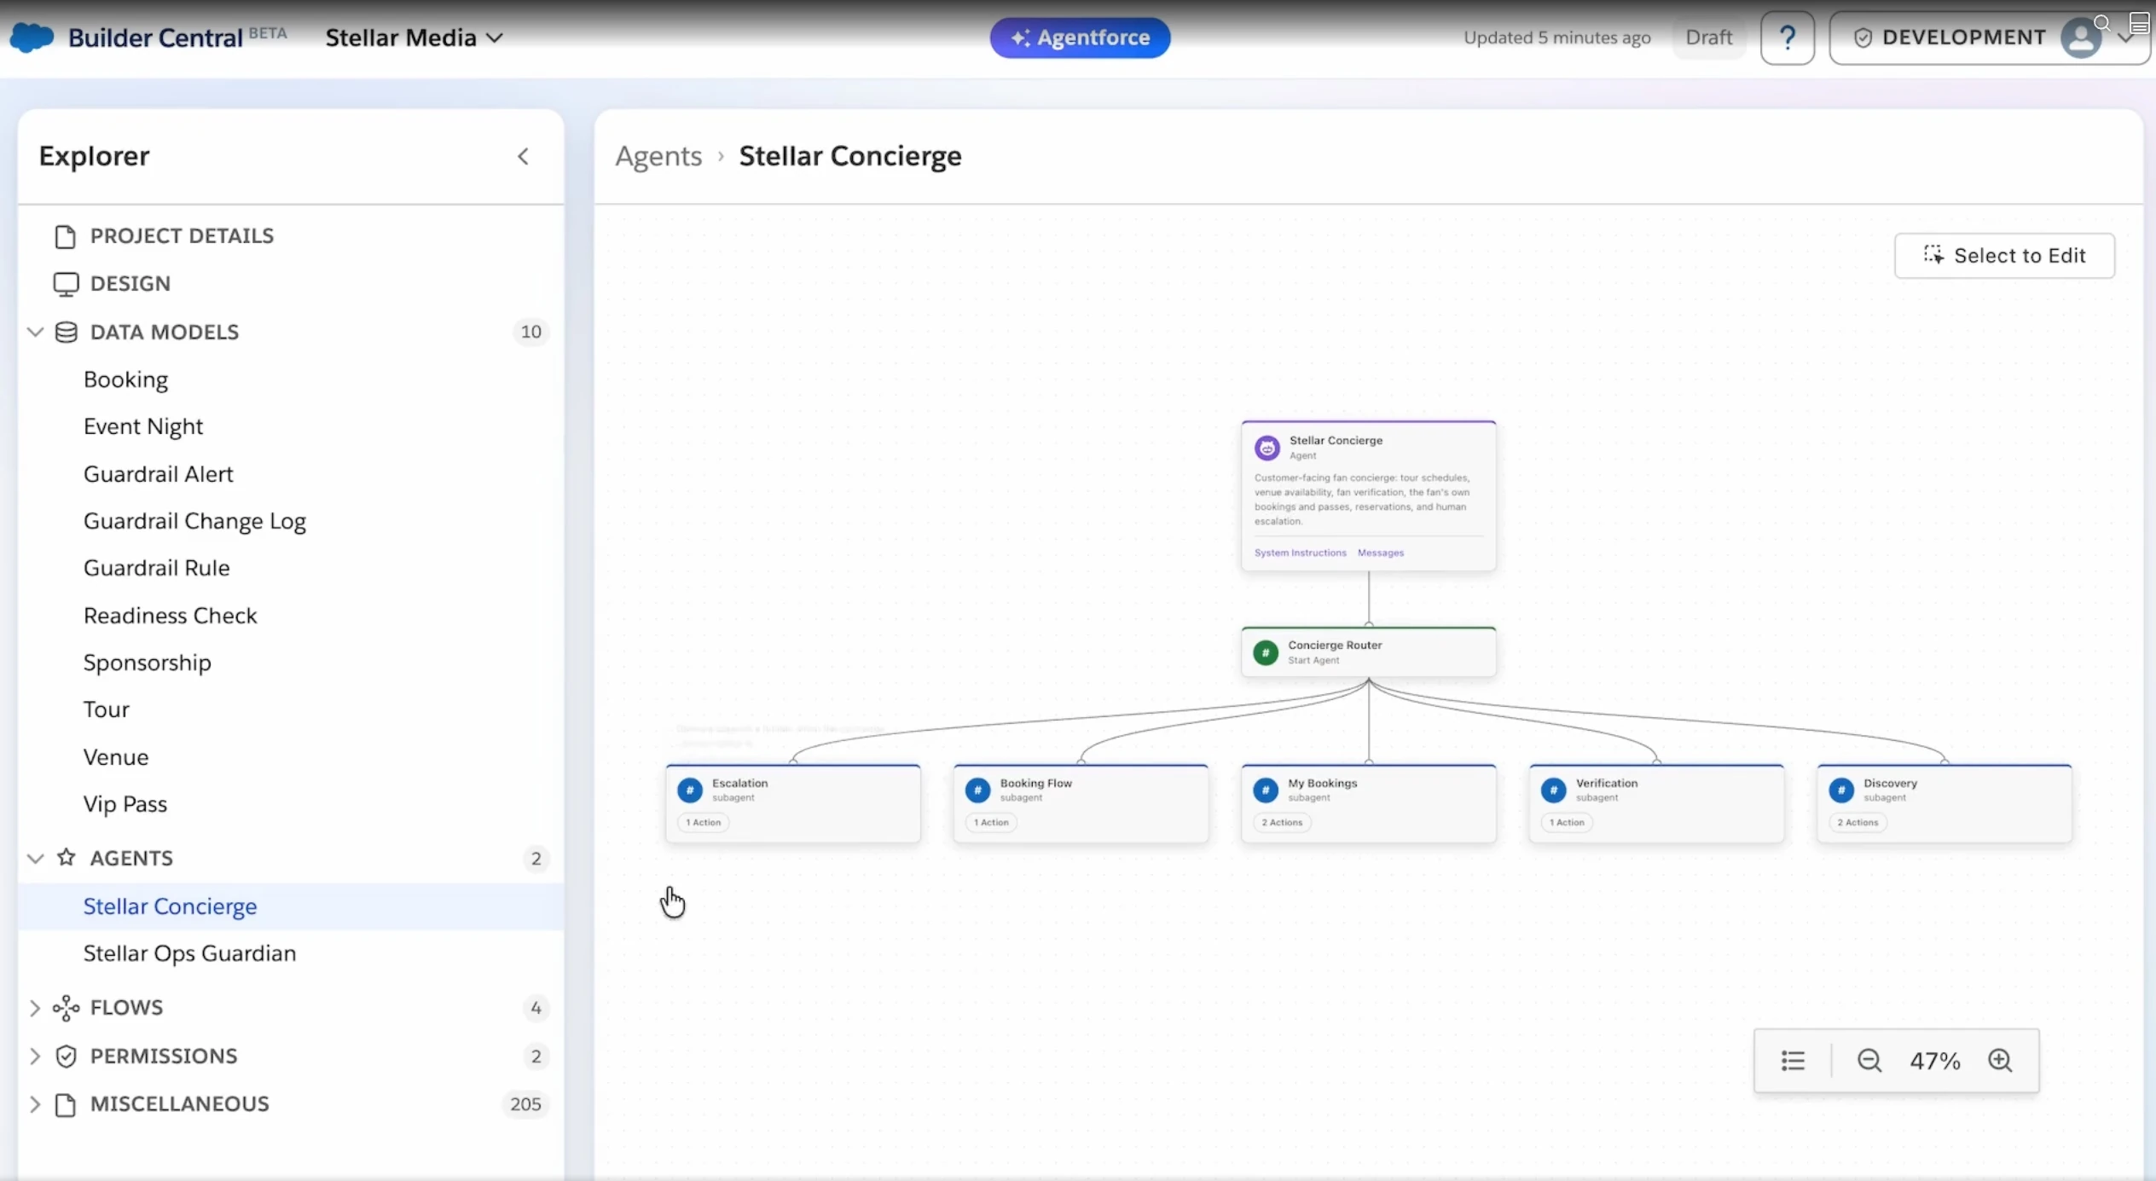Collapse the Explorer panel with the chevron

[x=523, y=156]
